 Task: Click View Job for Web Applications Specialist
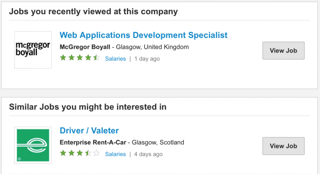point(283,51)
